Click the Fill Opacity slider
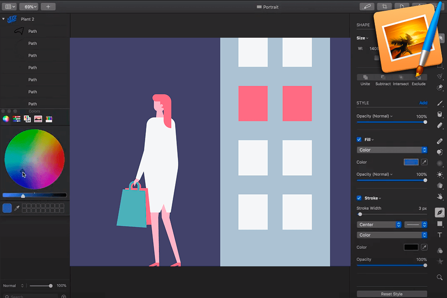Viewport: 447px width, 298px height. pyautogui.click(x=392, y=180)
